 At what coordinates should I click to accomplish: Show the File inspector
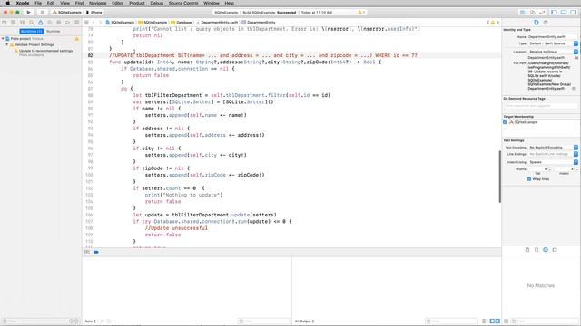537,23
